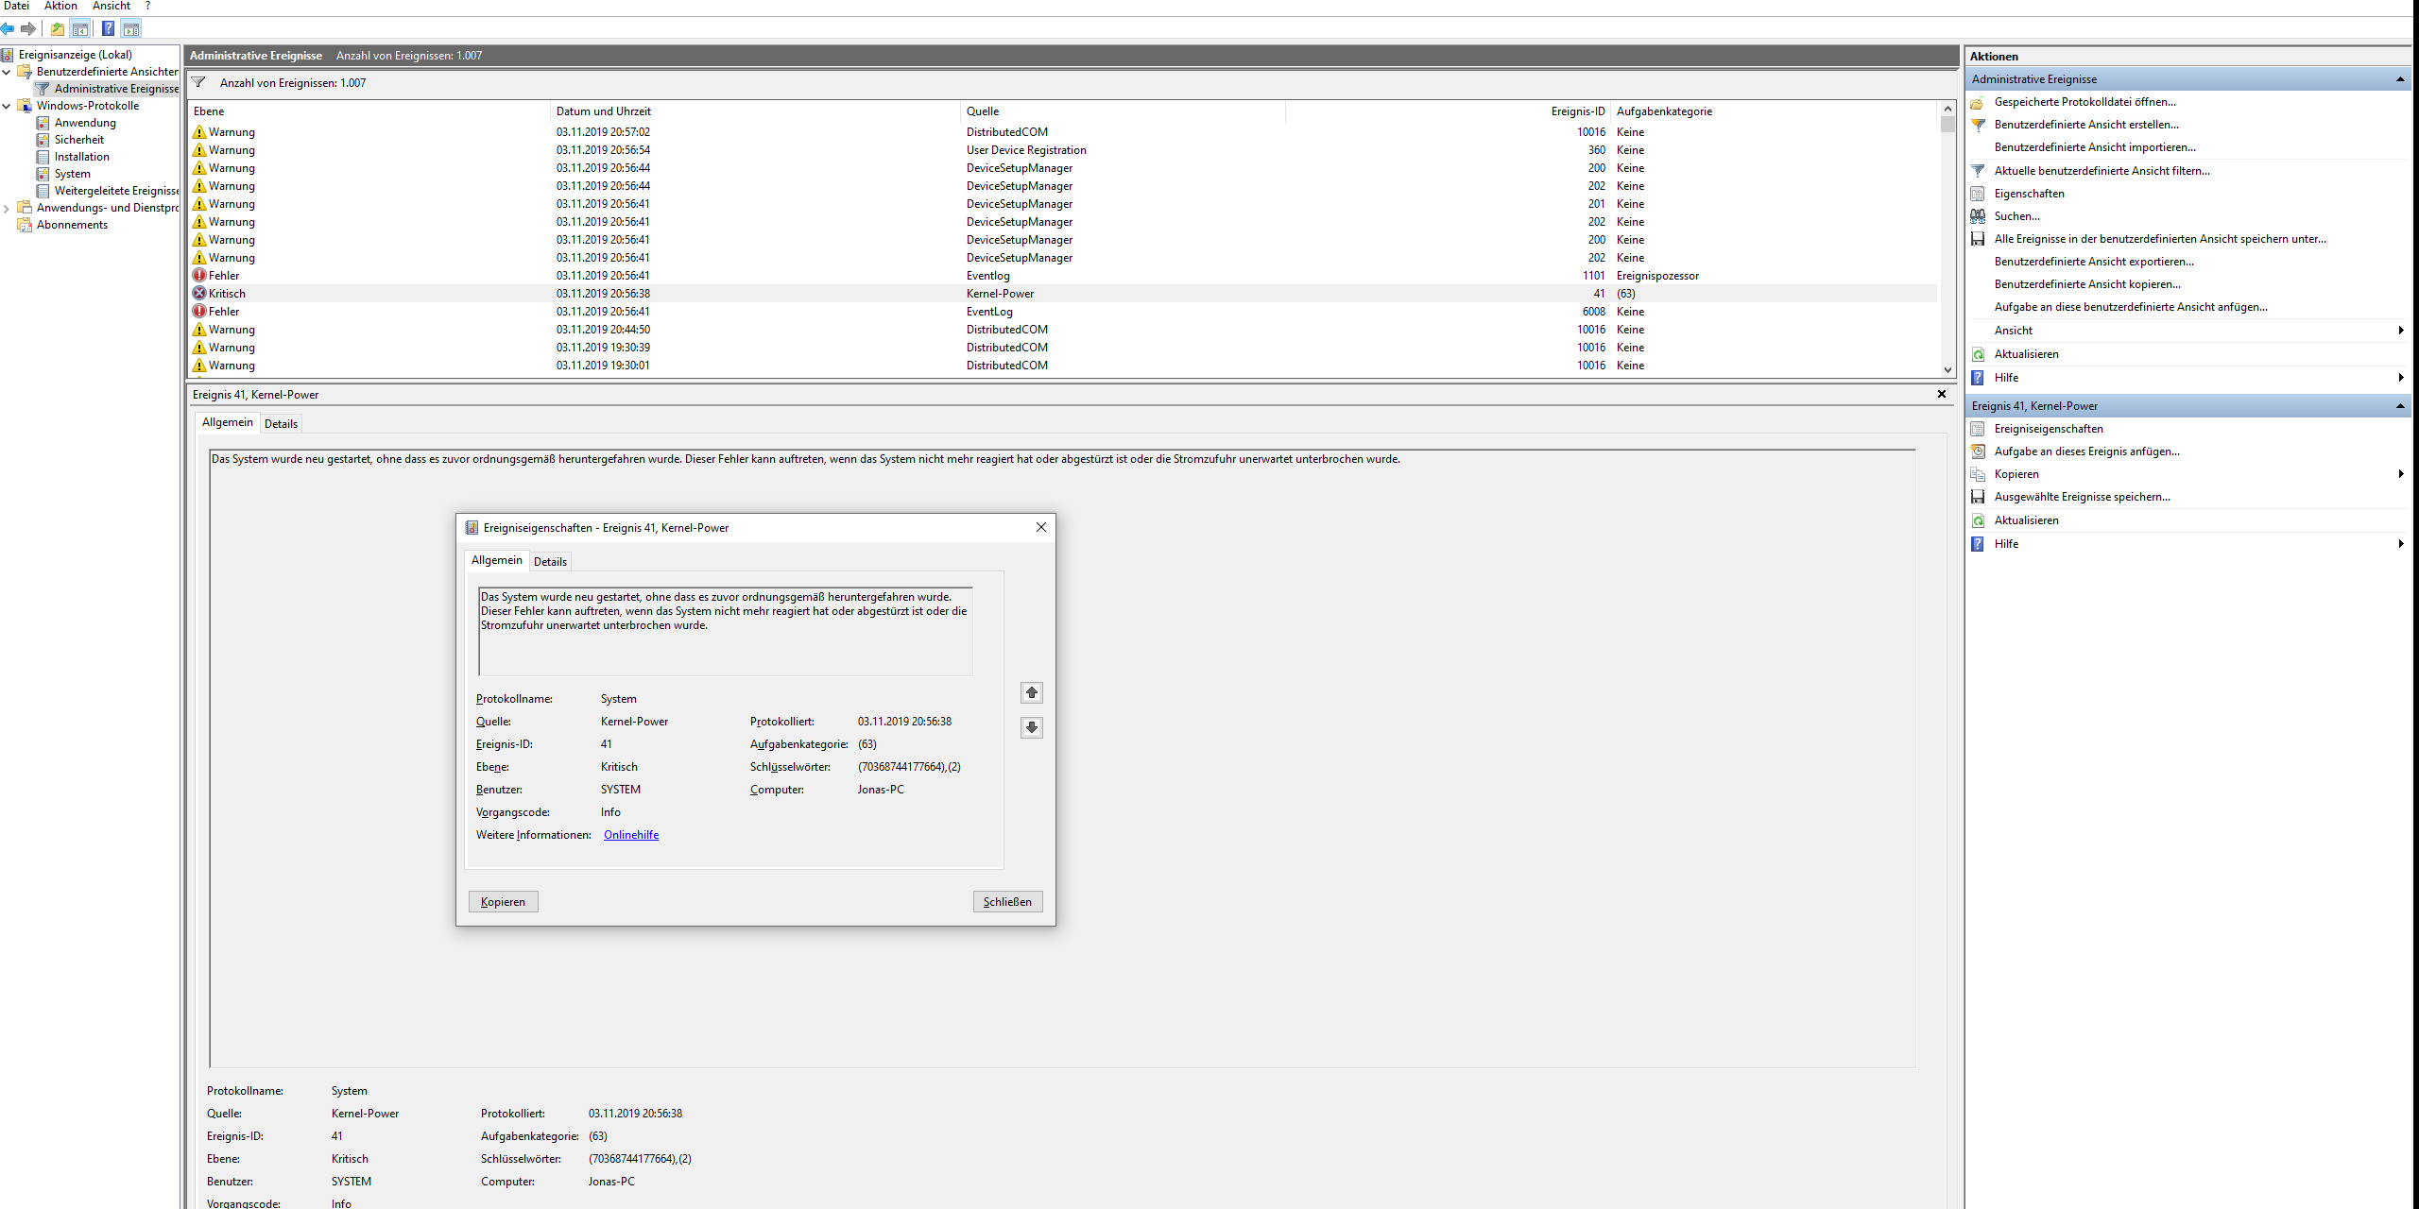Click the forward arrow toolbar icon

pos(28,28)
